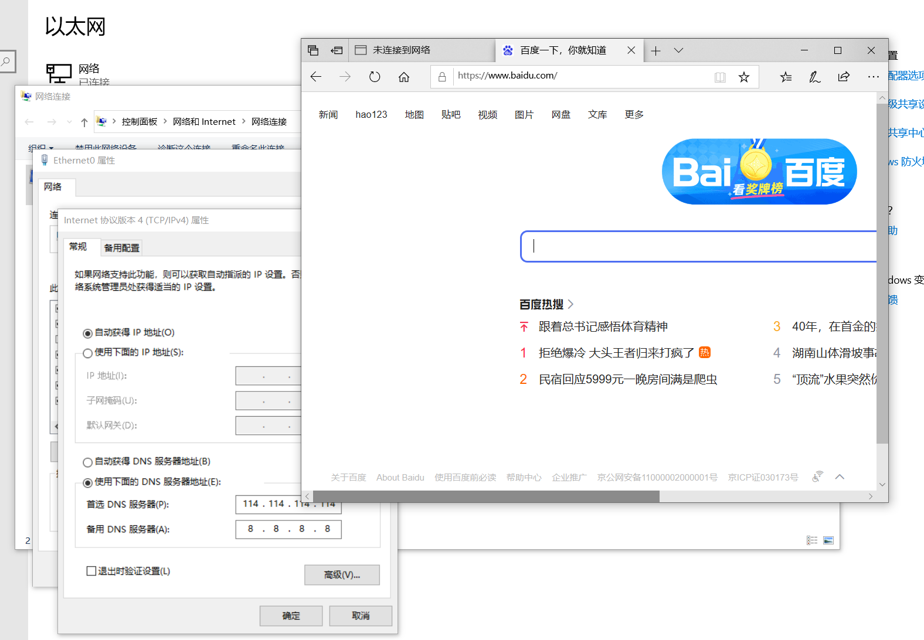This screenshot has width=924, height=640.
Task: Open hao123 link on Baidu
Action: (x=371, y=115)
